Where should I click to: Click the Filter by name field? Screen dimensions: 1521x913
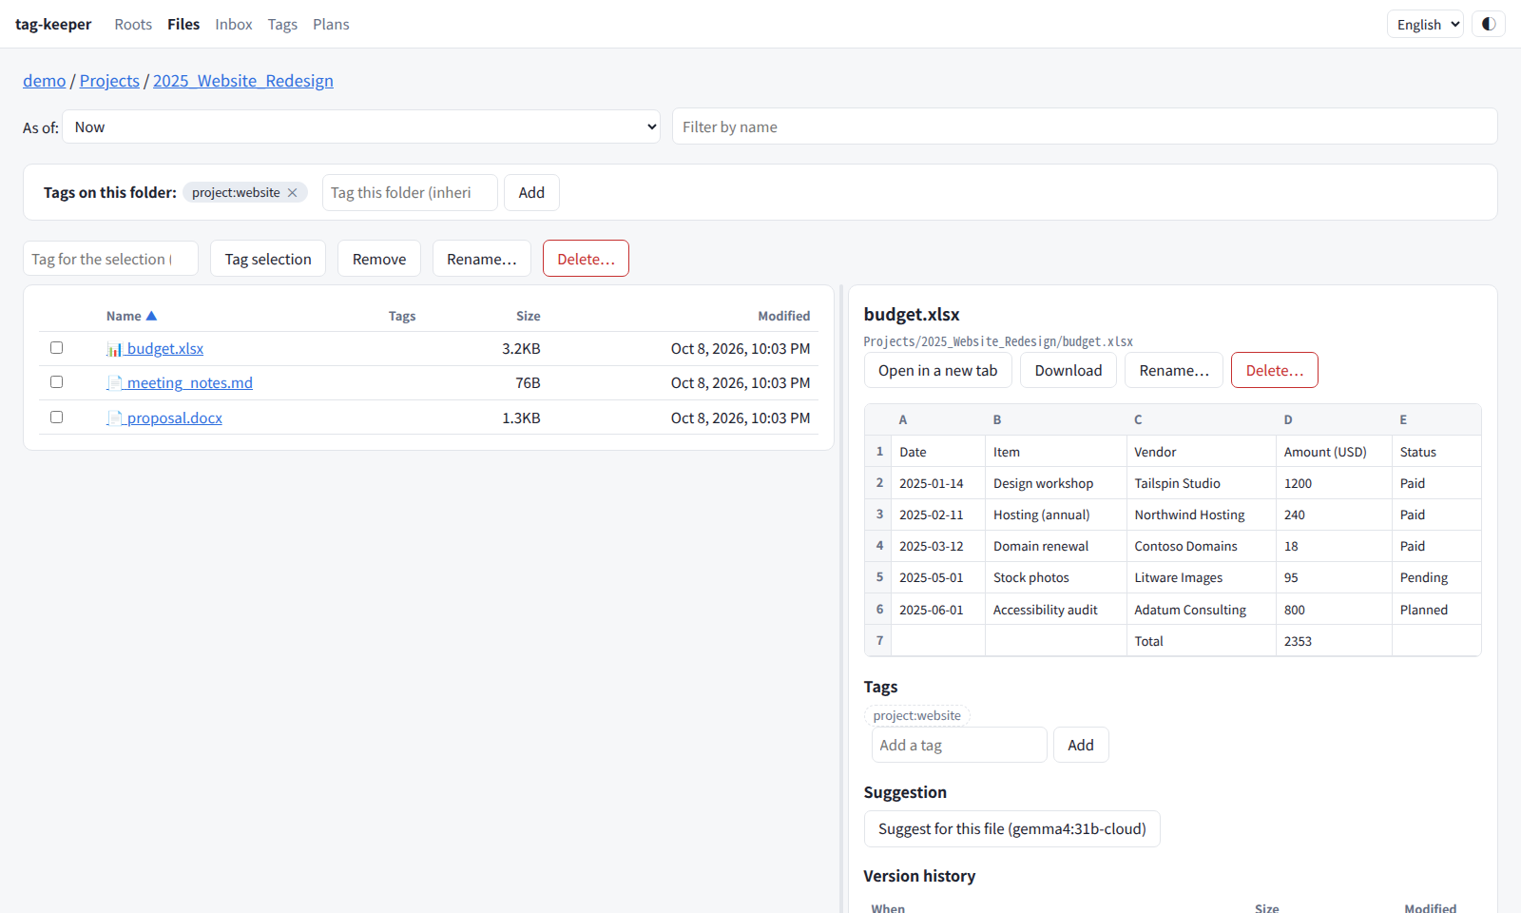[1085, 126]
